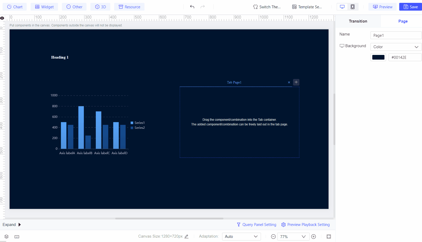The image size is (422, 242).
Task: Open the Background type dropdown showing Color
Action: [396, 47]
